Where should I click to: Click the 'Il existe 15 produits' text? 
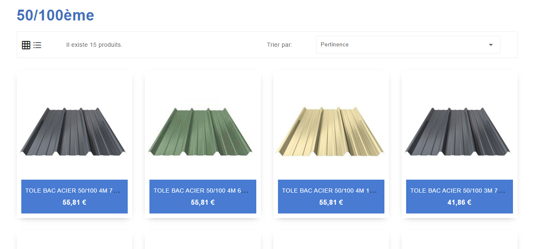point(94,45)
